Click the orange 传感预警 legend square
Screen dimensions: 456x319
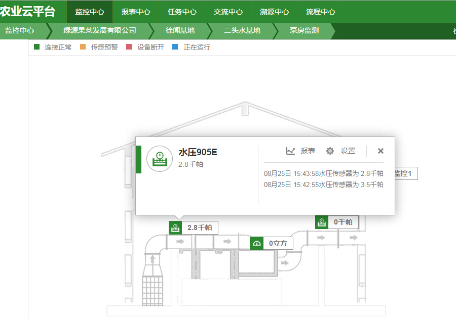click(82, 47)
